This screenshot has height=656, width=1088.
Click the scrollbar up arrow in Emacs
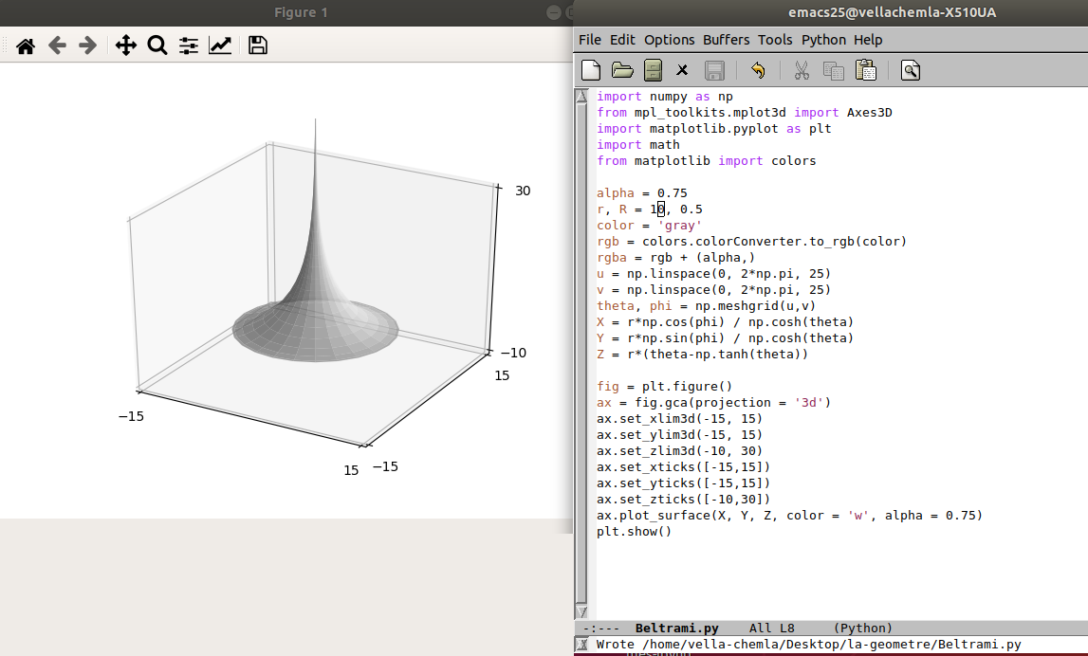(x=582, y=96)
